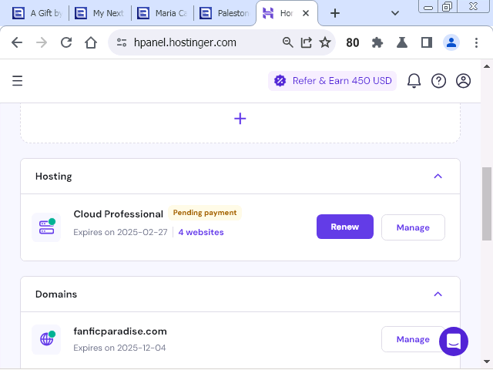Switch to the 'My Next' tab

click(99, 13)
